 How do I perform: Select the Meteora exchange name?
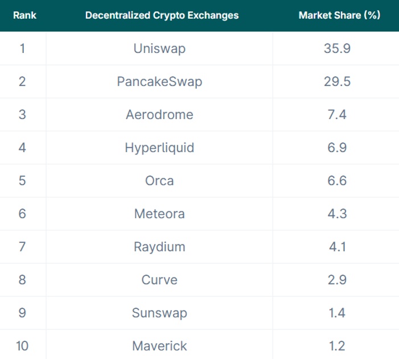[159, 214]
